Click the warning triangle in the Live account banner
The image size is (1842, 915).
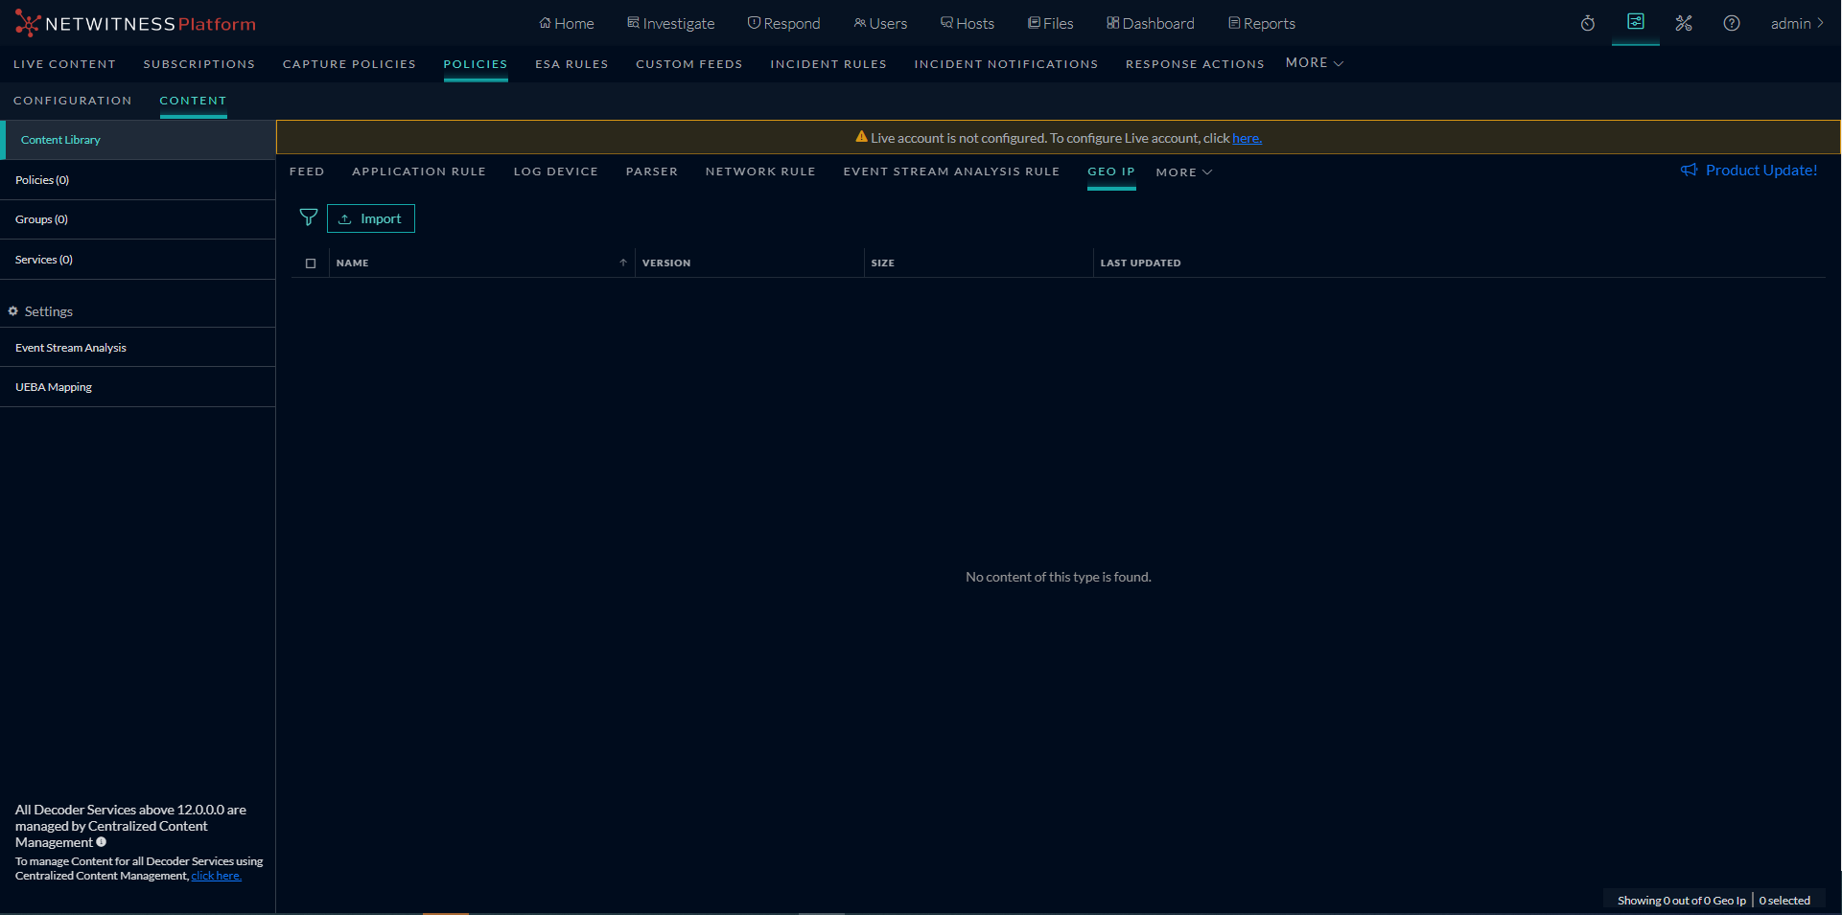pos(859,136)
